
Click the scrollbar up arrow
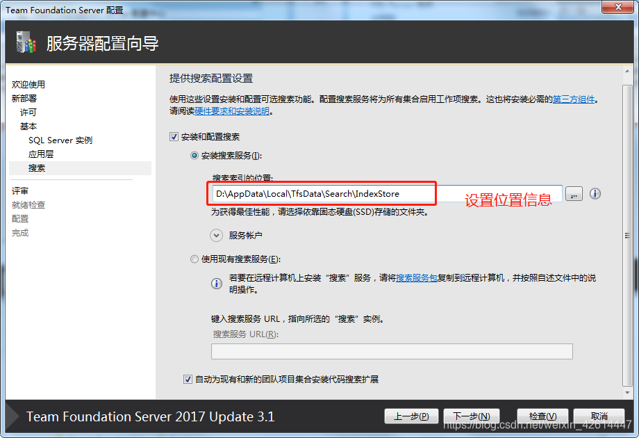pyautogui.click(x=626, y=72)
